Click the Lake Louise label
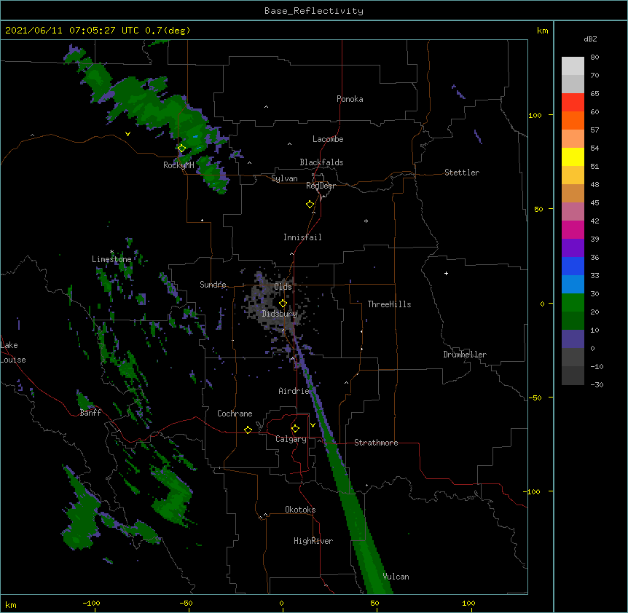This screenshot has height=613, width=628. [13, 352]
